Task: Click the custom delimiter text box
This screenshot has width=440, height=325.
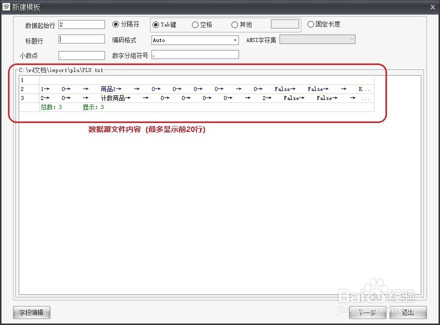Action: coord(284,23)
